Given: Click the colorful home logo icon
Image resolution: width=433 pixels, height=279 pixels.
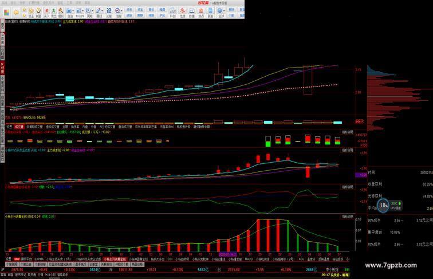Looking at the screenshot, I should point(7,13).
